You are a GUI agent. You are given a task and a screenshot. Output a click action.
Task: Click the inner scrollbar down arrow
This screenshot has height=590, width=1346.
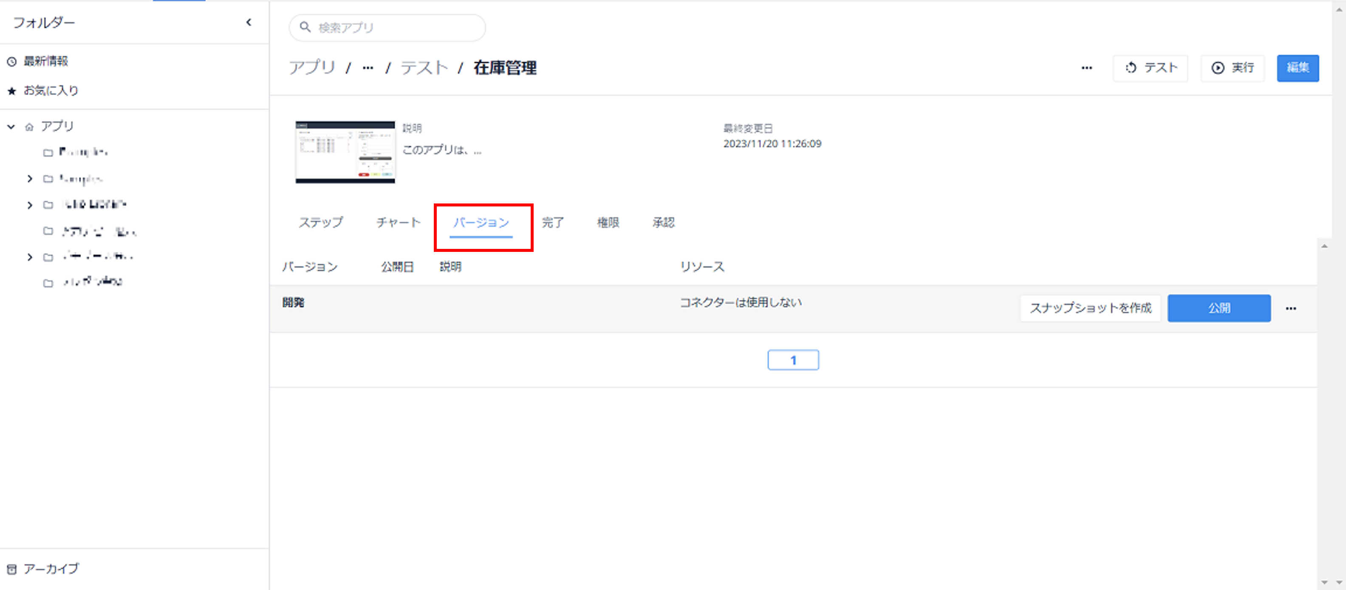click(x=1323, y=582)
